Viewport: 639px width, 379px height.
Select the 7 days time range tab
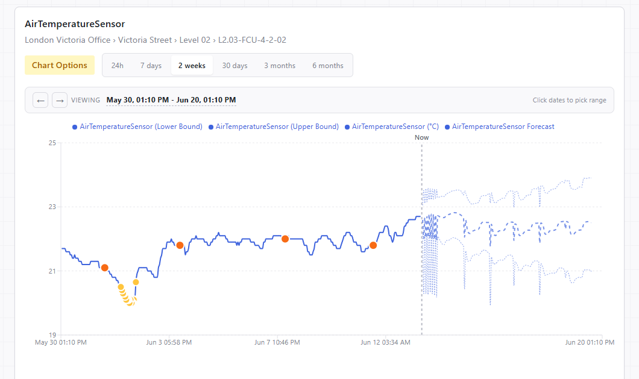(x=151, y=66)
